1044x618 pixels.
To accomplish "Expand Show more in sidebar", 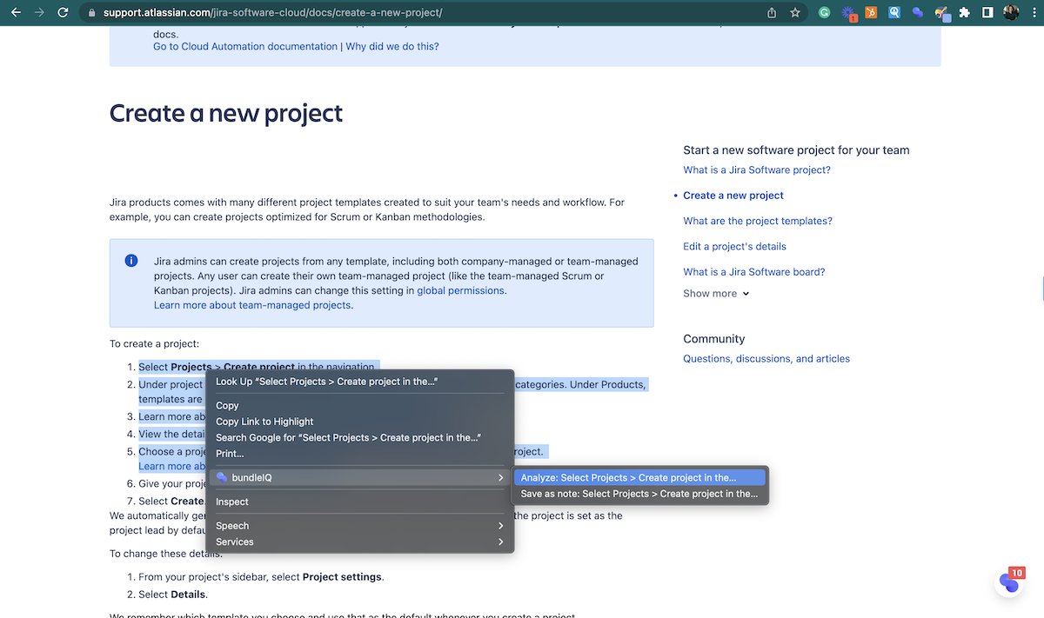I will tap(716, 294).
